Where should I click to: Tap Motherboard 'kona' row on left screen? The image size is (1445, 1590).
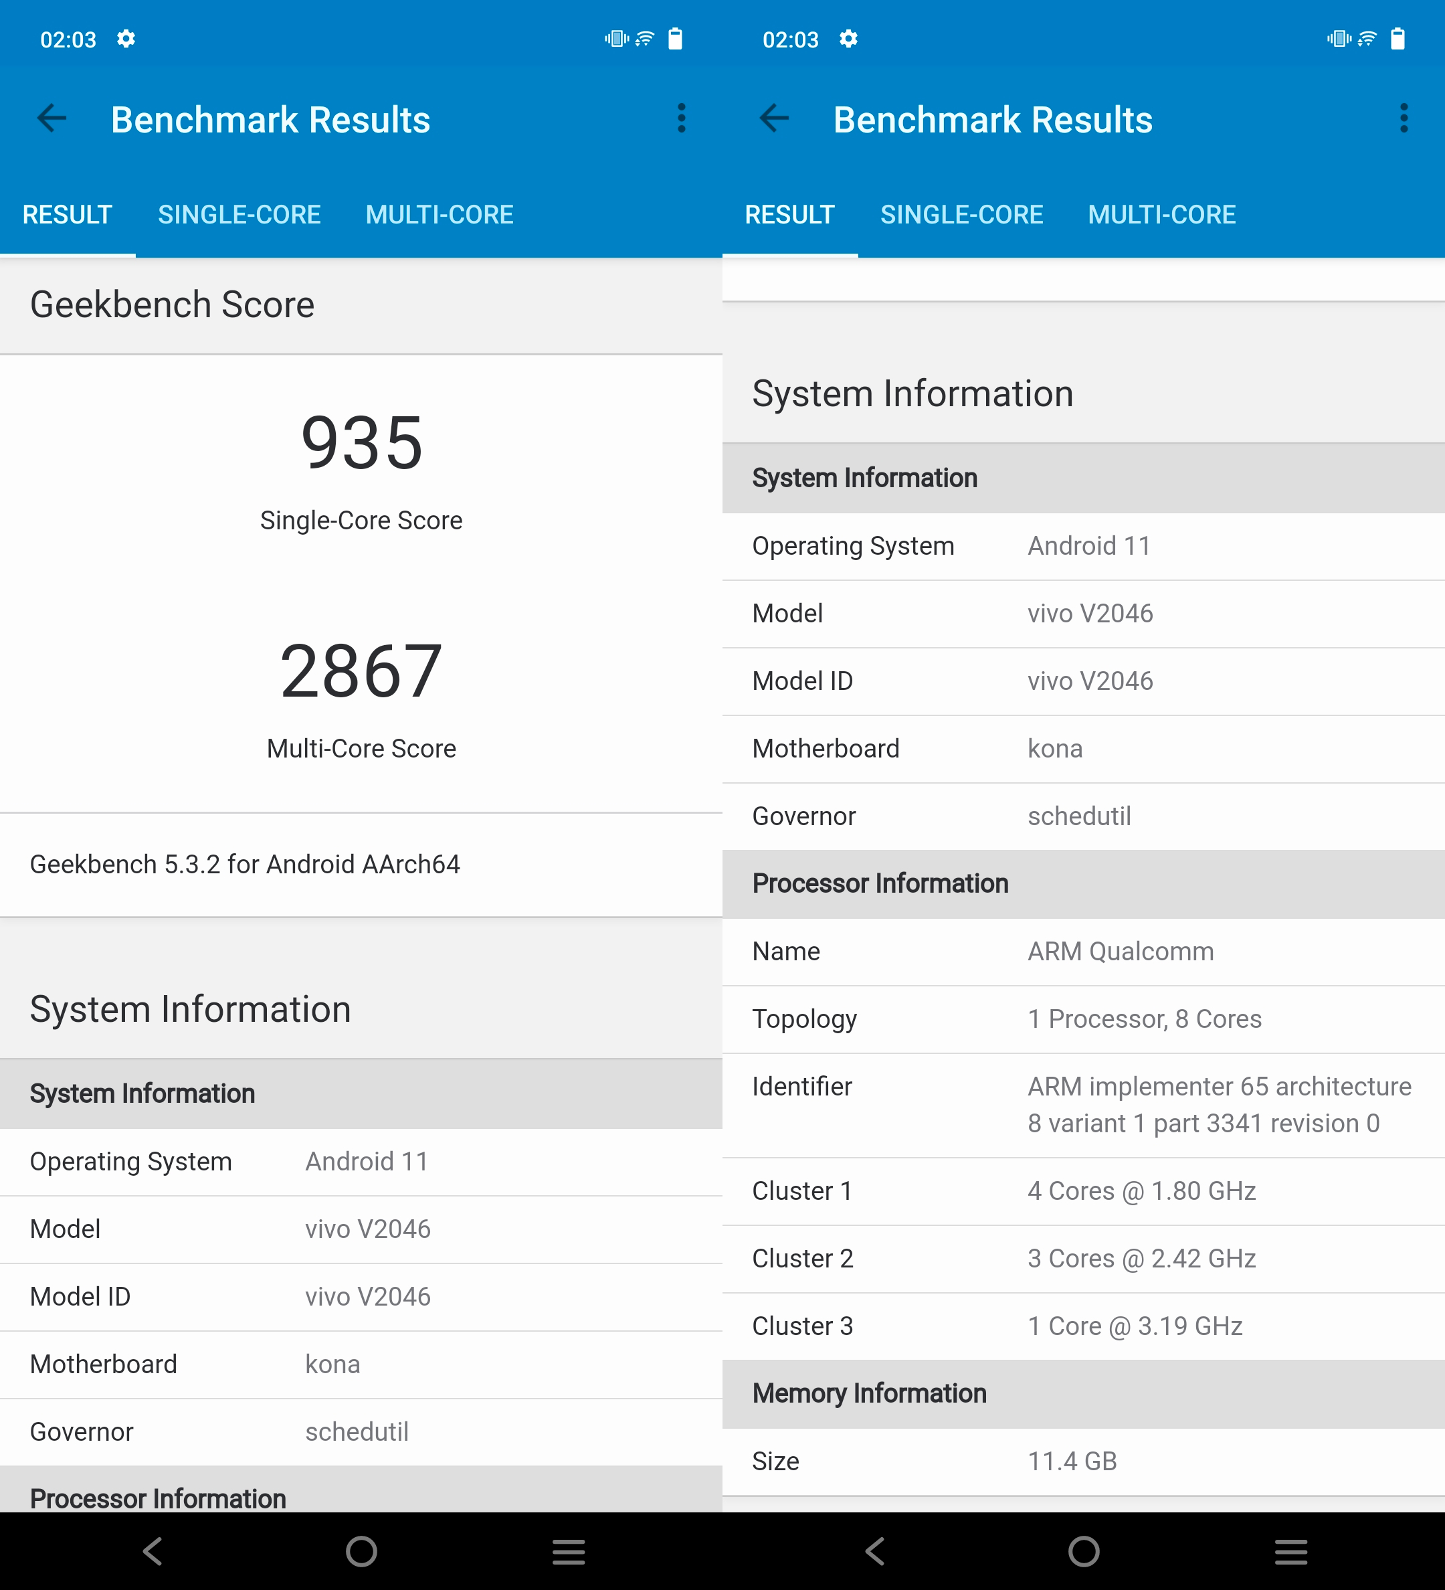pos(361,1364)
